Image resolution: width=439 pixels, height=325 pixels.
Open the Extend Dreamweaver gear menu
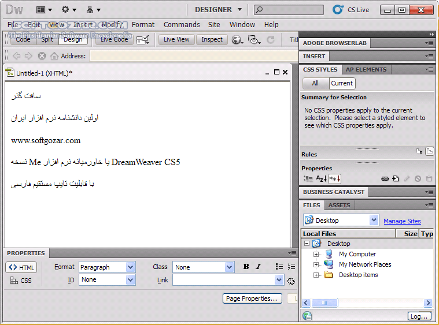[69, 10]
